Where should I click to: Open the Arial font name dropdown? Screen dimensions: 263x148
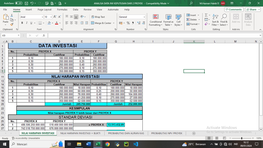[x=42, y=17]
